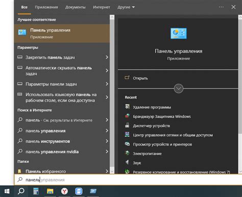The image size is (242, 197).
Task: Expand arrow for Закрепить панель задач
Action: (107, 57)
